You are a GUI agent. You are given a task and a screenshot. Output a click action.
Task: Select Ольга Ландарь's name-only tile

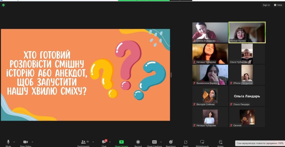[247, 96]
